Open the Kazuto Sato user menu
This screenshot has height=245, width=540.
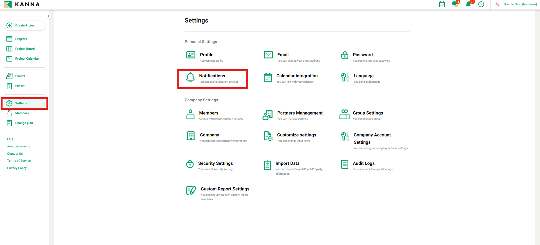tap(520, 5)
